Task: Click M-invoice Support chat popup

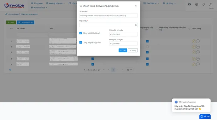Action: [x=191, y=105]
